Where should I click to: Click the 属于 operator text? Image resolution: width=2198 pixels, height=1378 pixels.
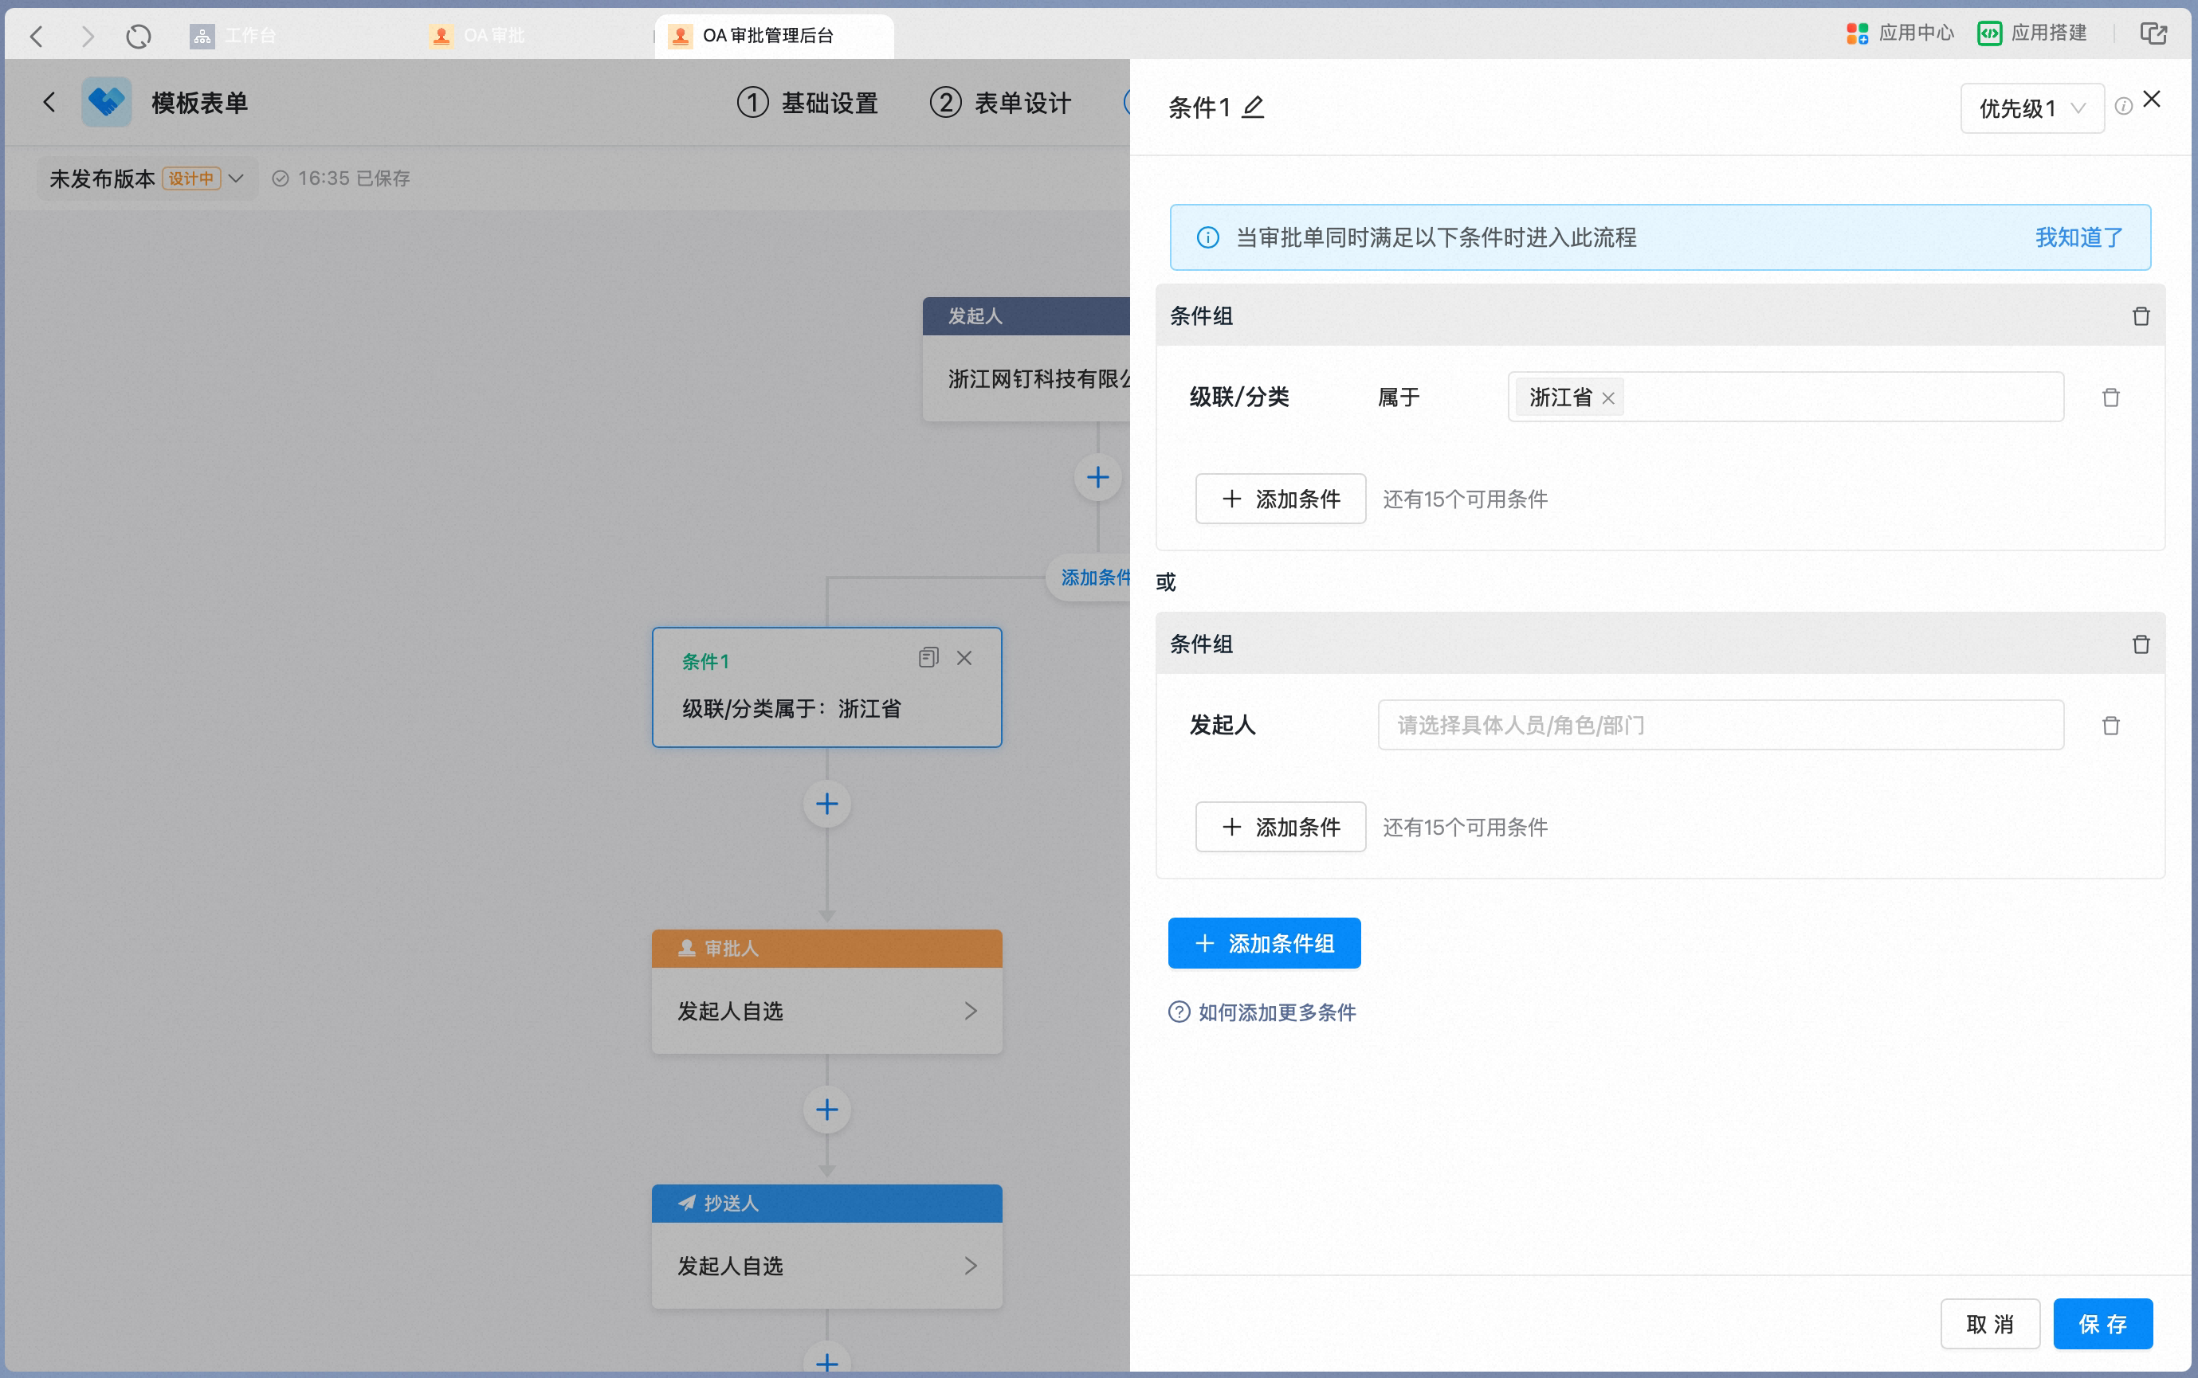pyautogui.click(x=1399, y=397)
